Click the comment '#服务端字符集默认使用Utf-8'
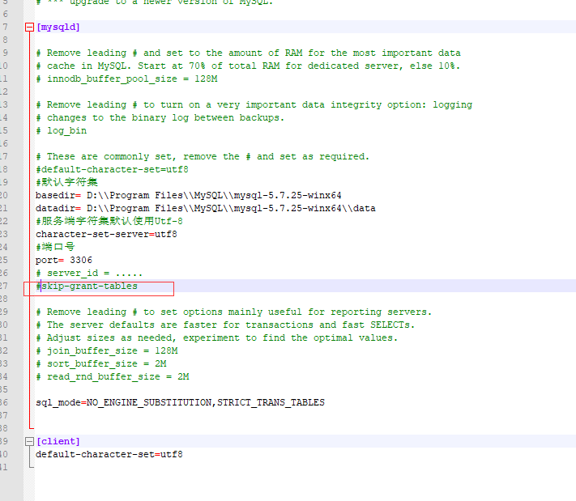This screenshot has height=501, width=576. pyautogui.click(x=109, y=221)
